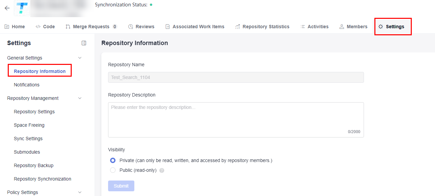Screen dimensions: 435x196
Task: Select Public (read-only) radio button
Action: 113,170
